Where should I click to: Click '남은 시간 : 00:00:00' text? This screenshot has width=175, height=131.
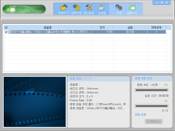point(157,96)
